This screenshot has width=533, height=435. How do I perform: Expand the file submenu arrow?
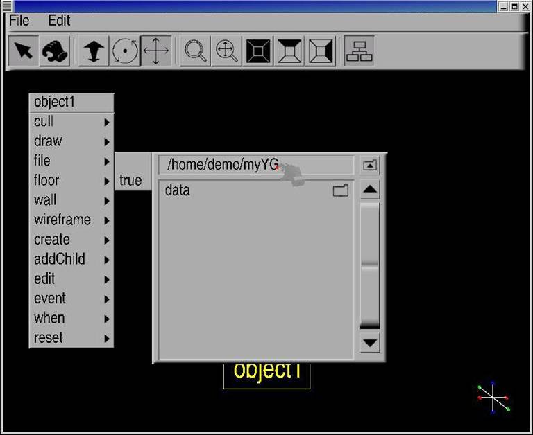[107, 161]
